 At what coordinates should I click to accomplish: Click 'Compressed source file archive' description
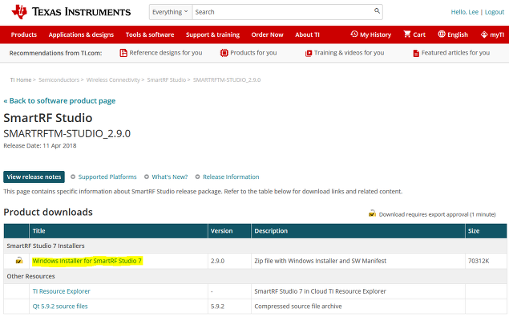(x=298, y=307)
